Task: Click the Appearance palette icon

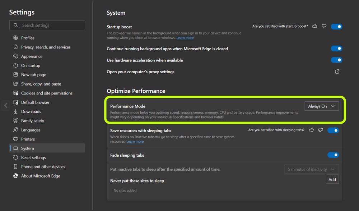Action: 15,56
